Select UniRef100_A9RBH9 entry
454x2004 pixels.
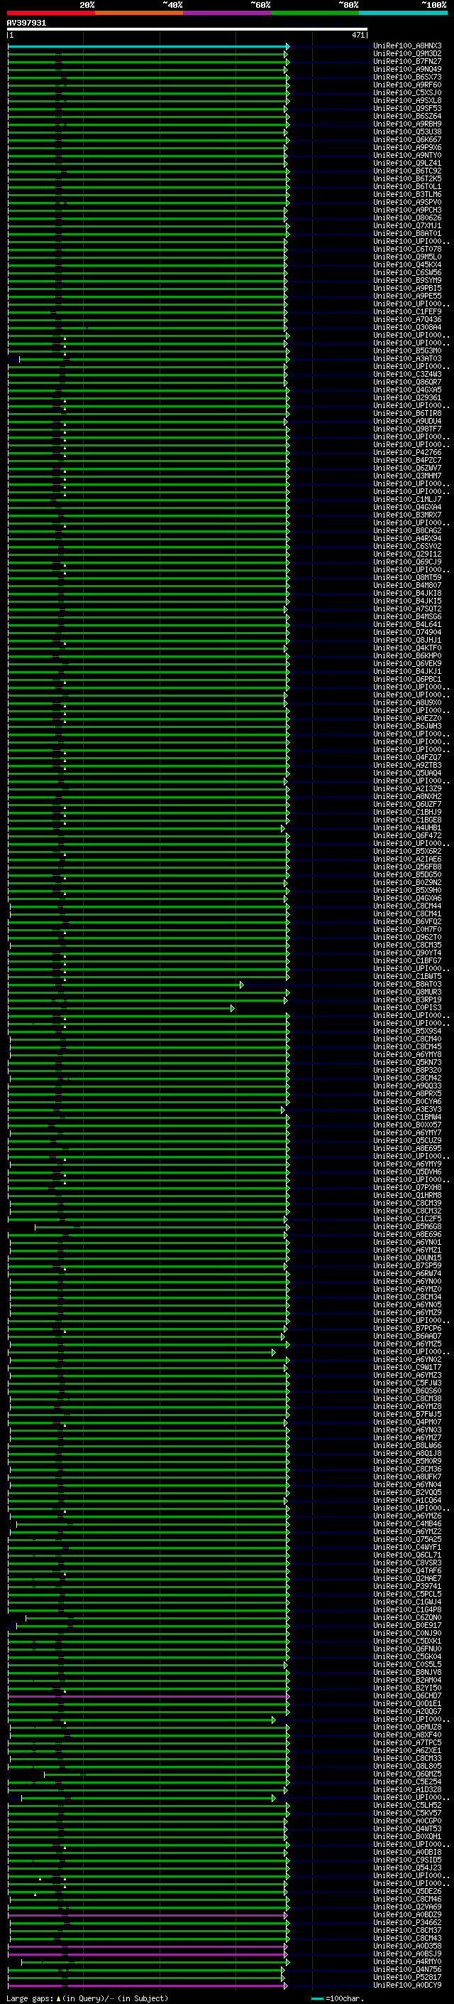(407, 124)
